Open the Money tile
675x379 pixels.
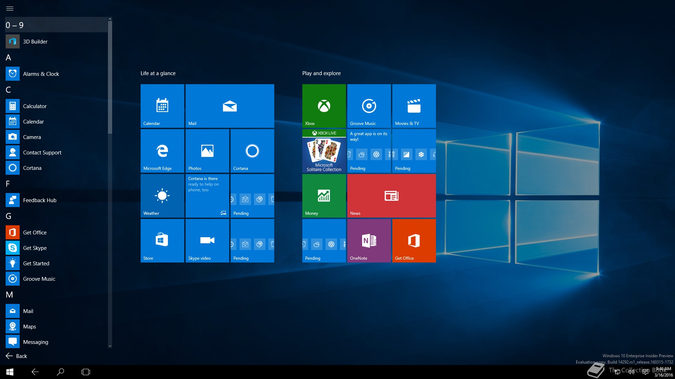[324, 196]
